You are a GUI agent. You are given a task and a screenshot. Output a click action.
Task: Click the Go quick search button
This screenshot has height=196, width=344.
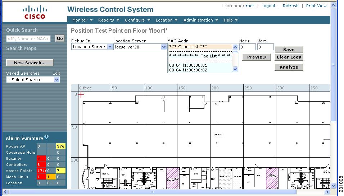click(x=60, y=38)
